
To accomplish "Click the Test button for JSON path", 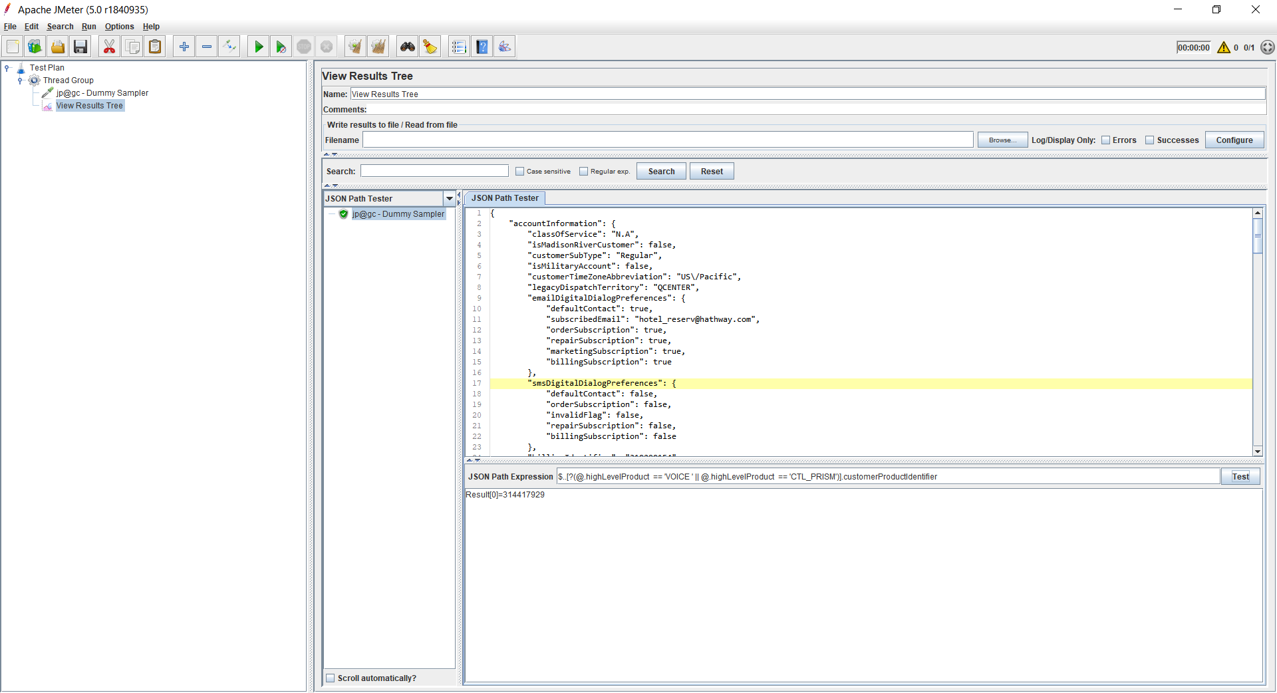I will pyautogui.click(x=1240, y=477).
